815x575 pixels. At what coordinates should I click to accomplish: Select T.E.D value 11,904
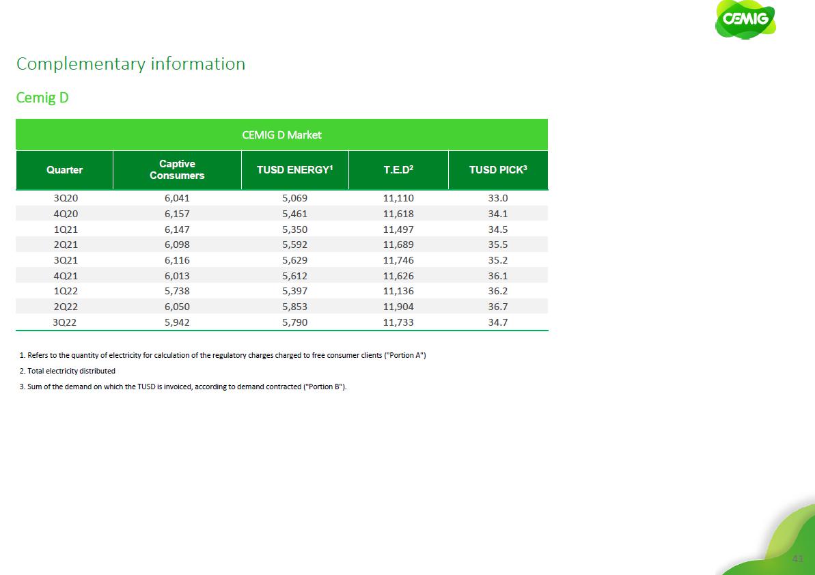tap(398, 307)
